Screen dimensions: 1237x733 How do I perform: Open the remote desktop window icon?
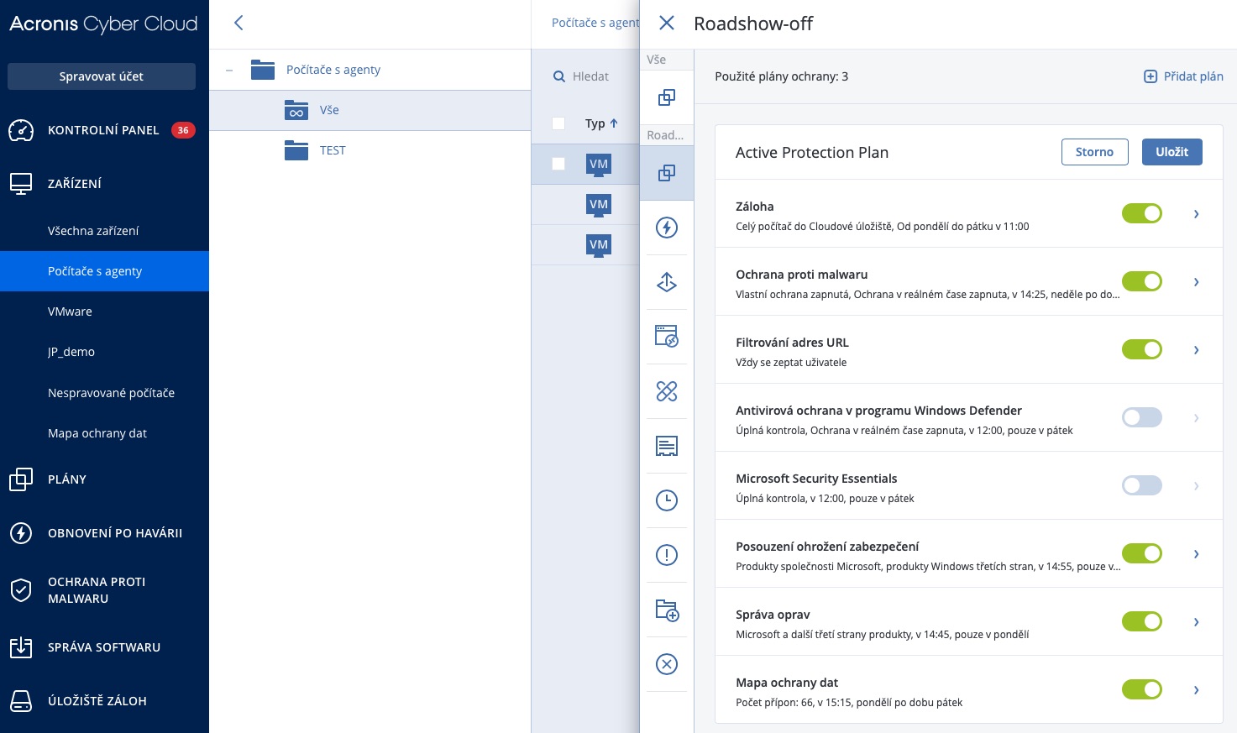point(667,337)
